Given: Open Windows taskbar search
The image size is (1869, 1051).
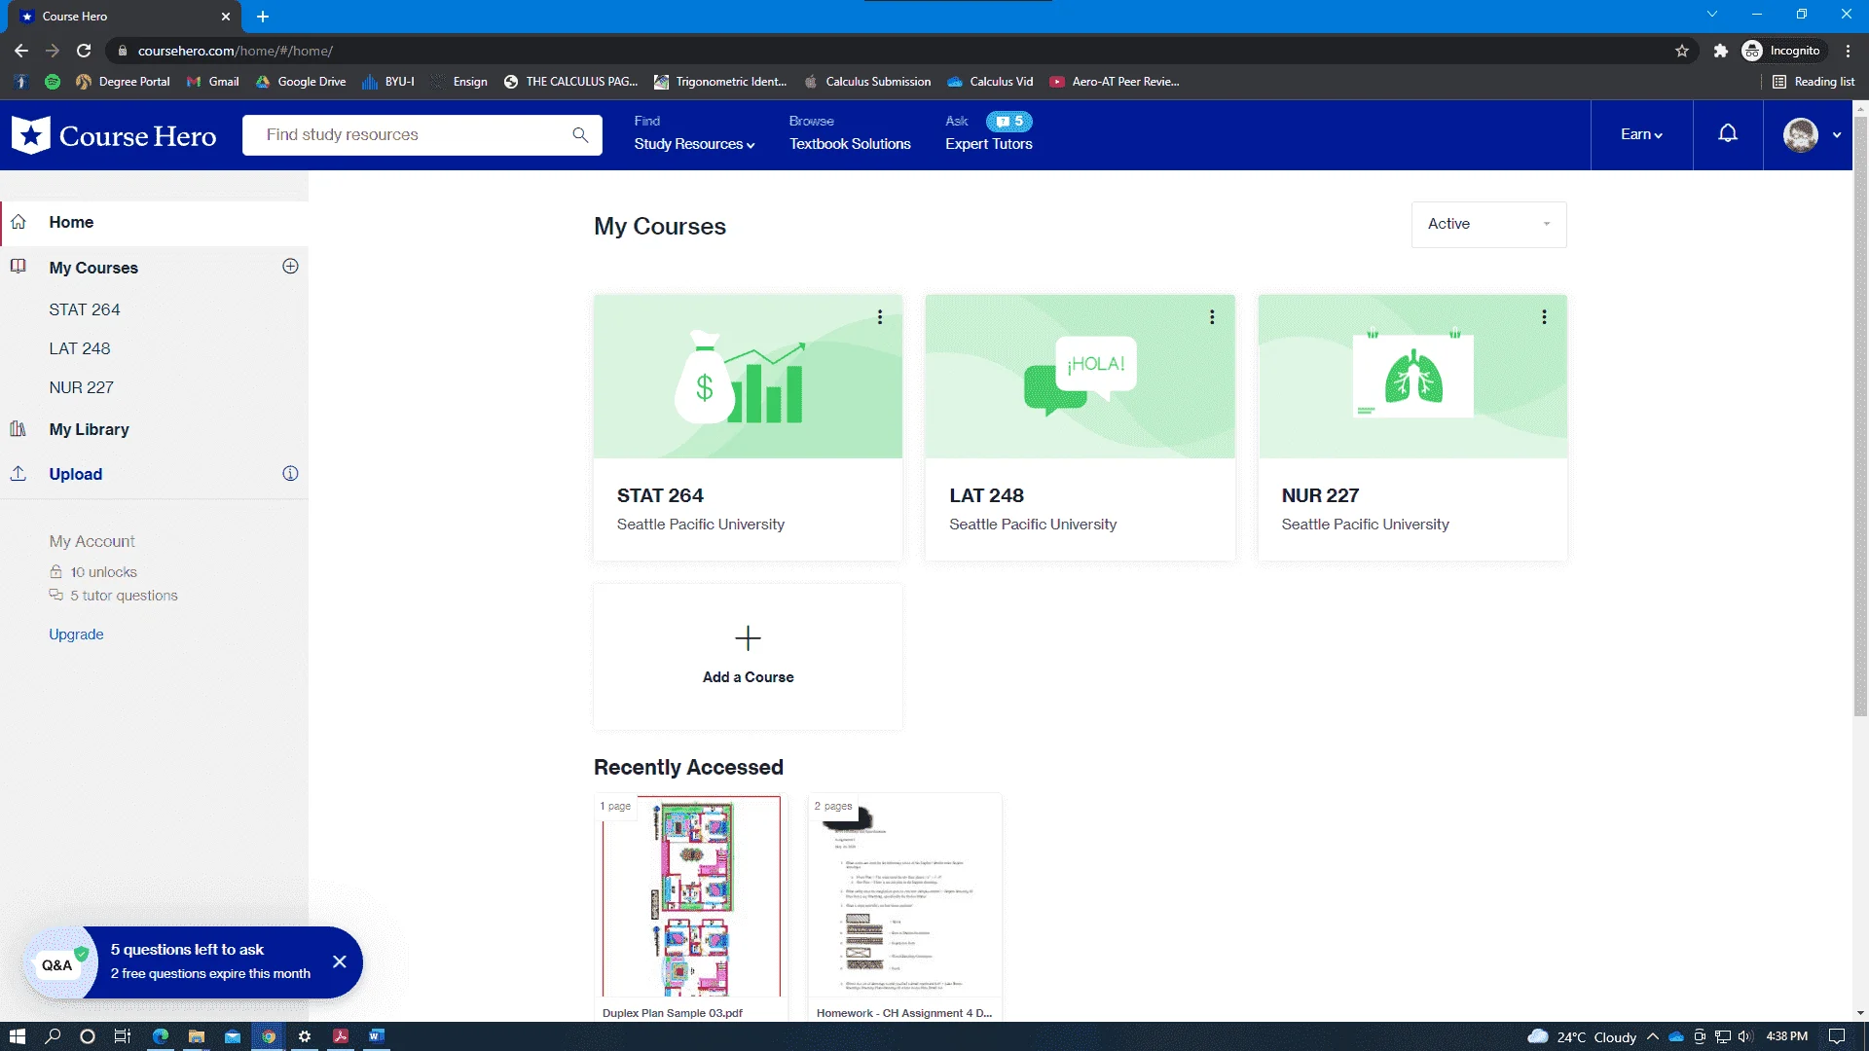Looking at the screenshot, I should [53, 1036].
